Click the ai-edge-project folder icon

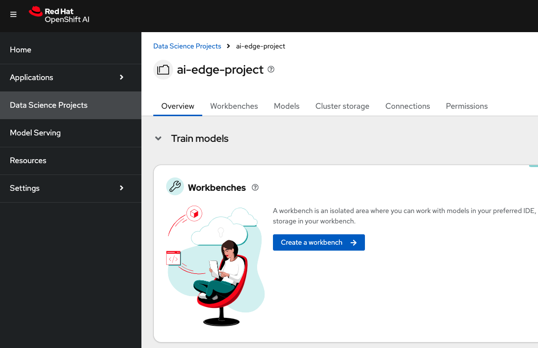tap(163, 70)
